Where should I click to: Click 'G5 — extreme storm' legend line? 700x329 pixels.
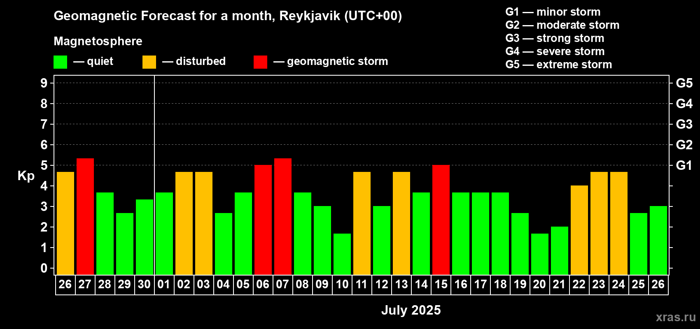[x=559, y=65]
